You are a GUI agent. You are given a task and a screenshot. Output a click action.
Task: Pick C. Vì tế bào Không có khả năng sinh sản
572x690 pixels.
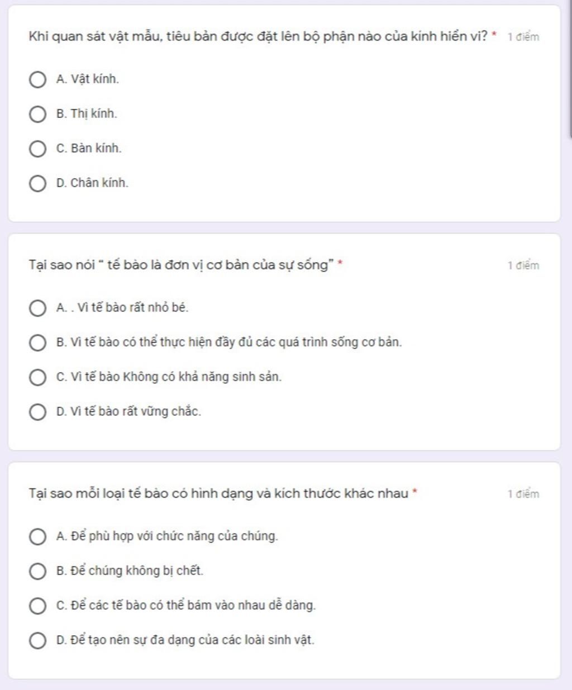click(x=37, y=377)
